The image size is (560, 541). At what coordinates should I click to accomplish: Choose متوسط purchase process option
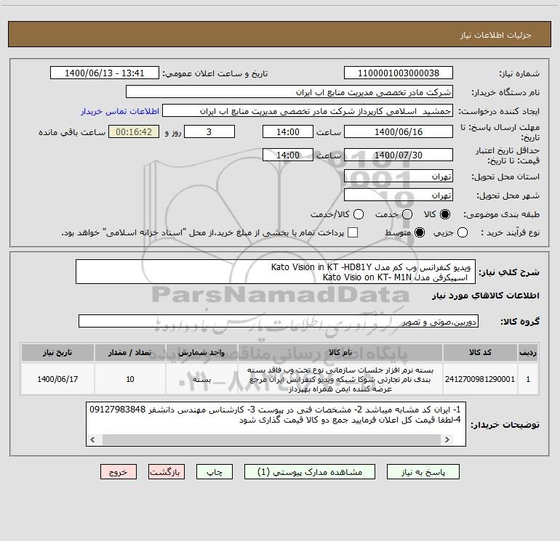[420, 232]
